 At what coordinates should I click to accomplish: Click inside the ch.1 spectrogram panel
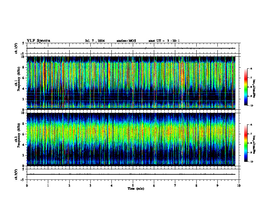click(x=133, y=83)
